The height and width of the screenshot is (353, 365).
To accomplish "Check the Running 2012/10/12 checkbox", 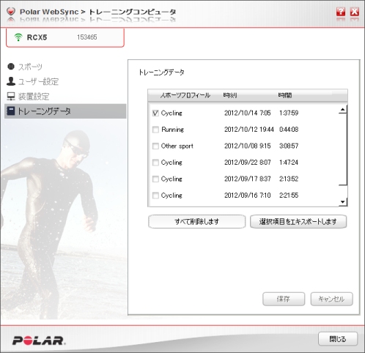I will 155,130.
